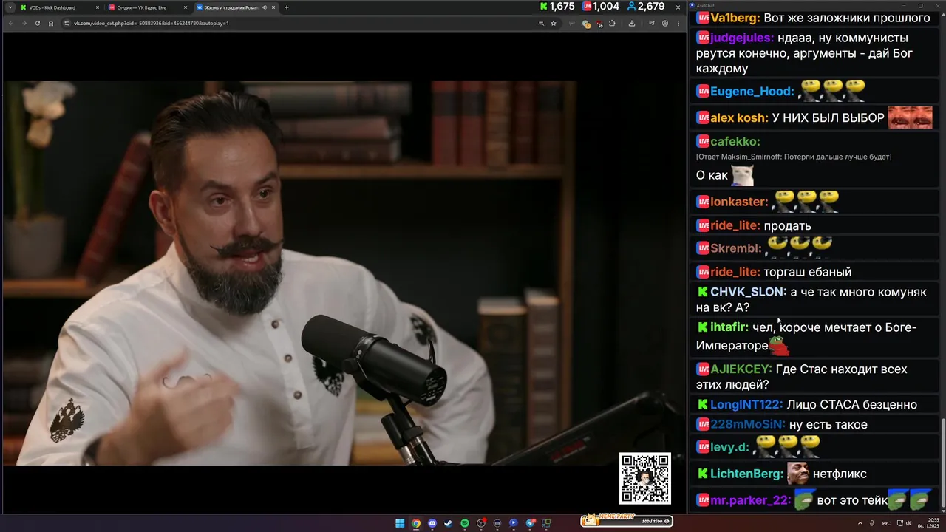Open ihtafir's chat username
The height and width of the screenshot is (532, 946).
(729, 327)
